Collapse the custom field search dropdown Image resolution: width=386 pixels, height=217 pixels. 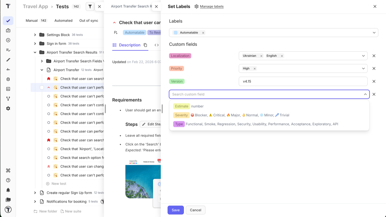365,94
